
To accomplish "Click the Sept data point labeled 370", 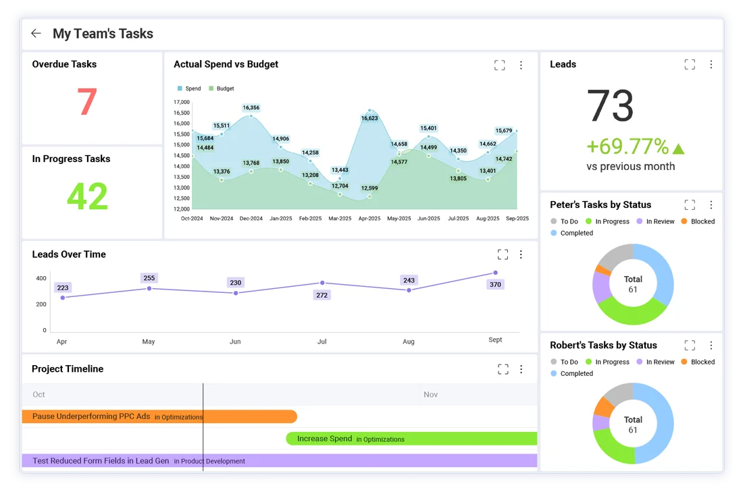I will 495,273.
